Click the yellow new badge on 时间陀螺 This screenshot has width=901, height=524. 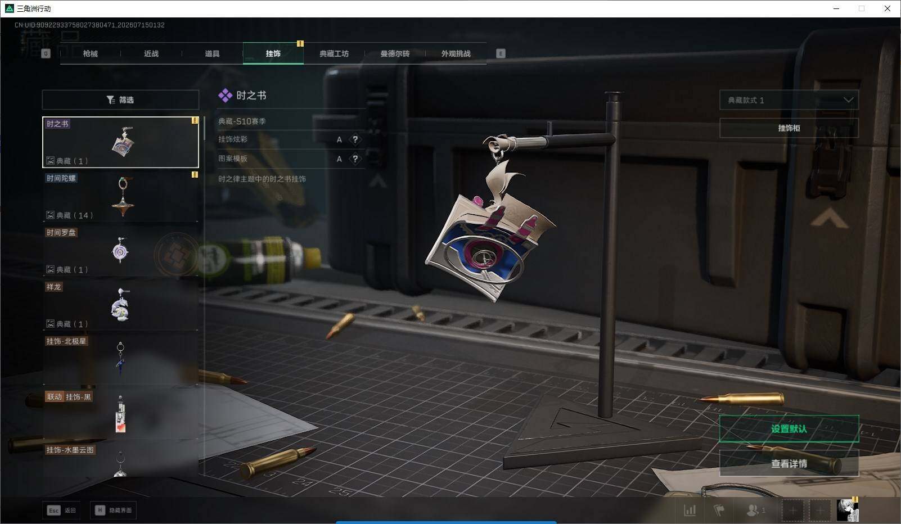[x=195, y=175]
